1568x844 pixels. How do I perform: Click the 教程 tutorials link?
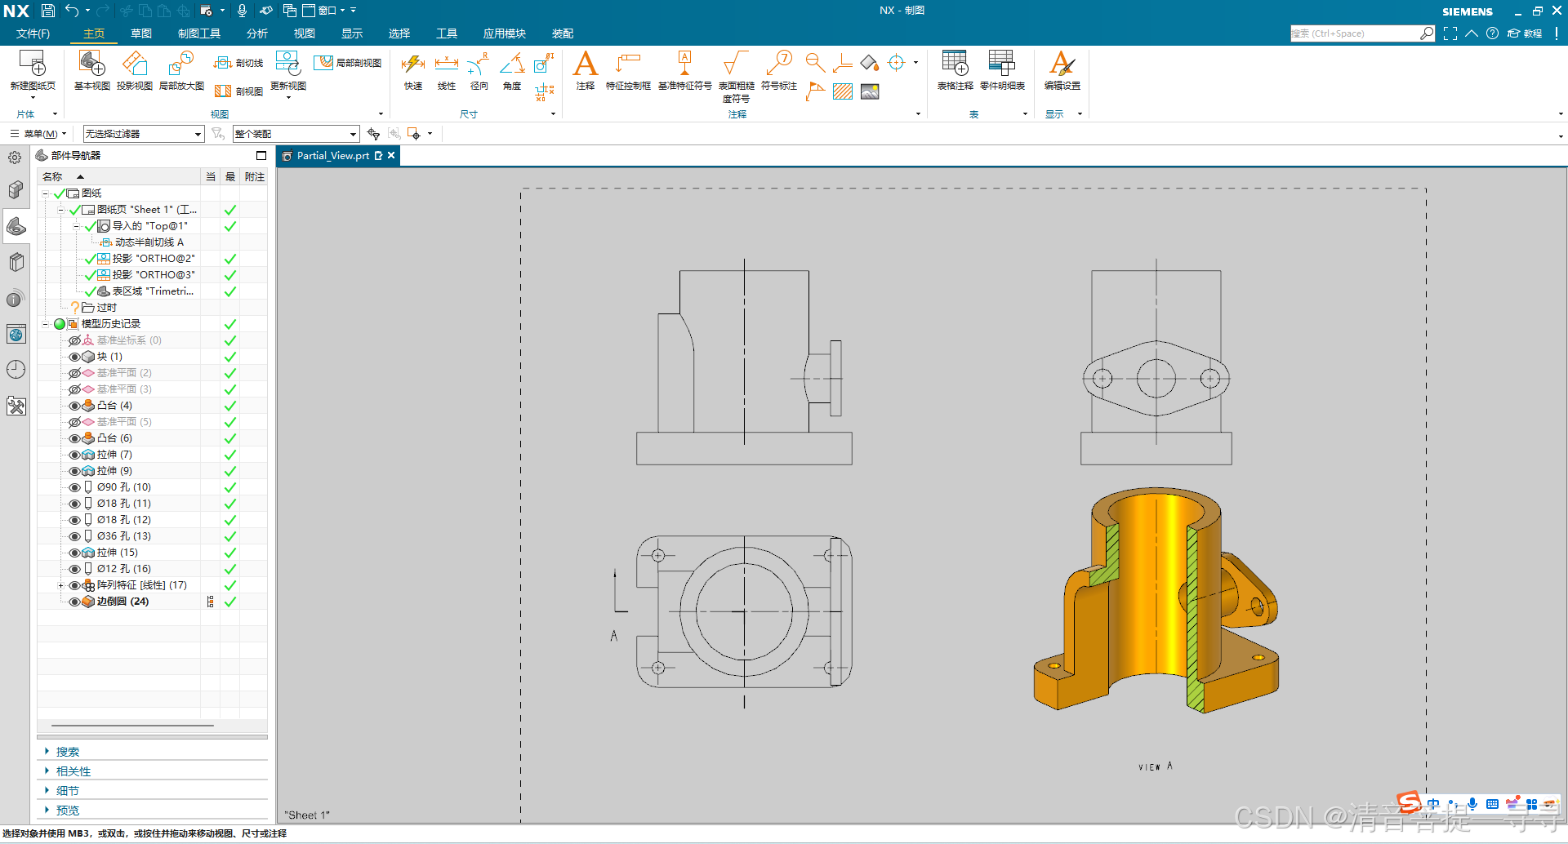click(1525, 33)
